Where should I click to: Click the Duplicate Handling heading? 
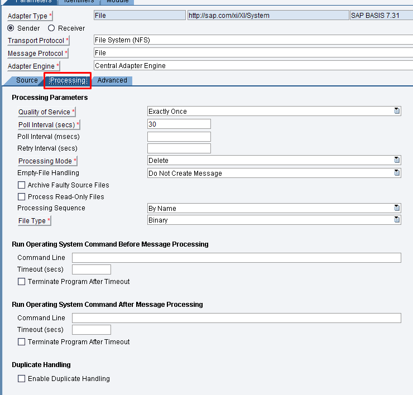[x=41, y=365]
